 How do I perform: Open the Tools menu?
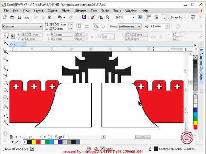(117, 11)
